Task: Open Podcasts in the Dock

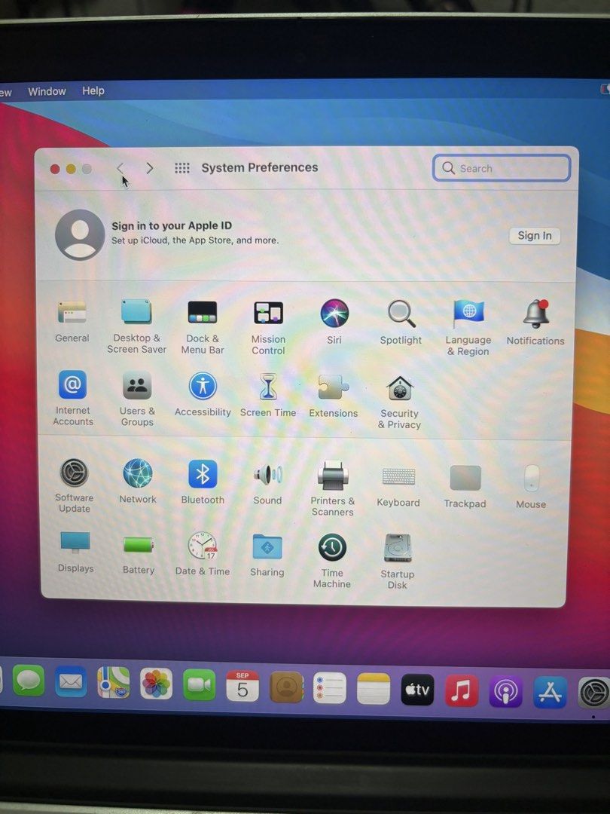Action: [506, 691]
